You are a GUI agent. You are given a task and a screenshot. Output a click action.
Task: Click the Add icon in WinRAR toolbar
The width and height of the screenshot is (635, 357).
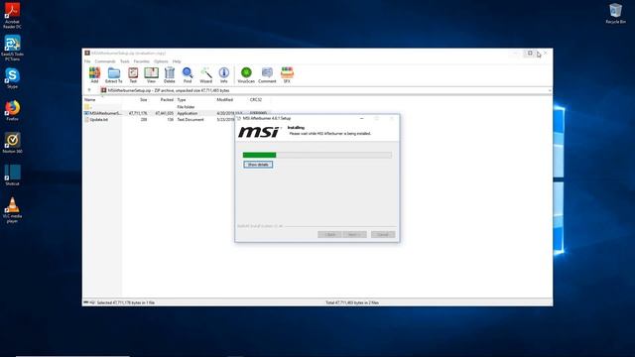pos(94,75)
